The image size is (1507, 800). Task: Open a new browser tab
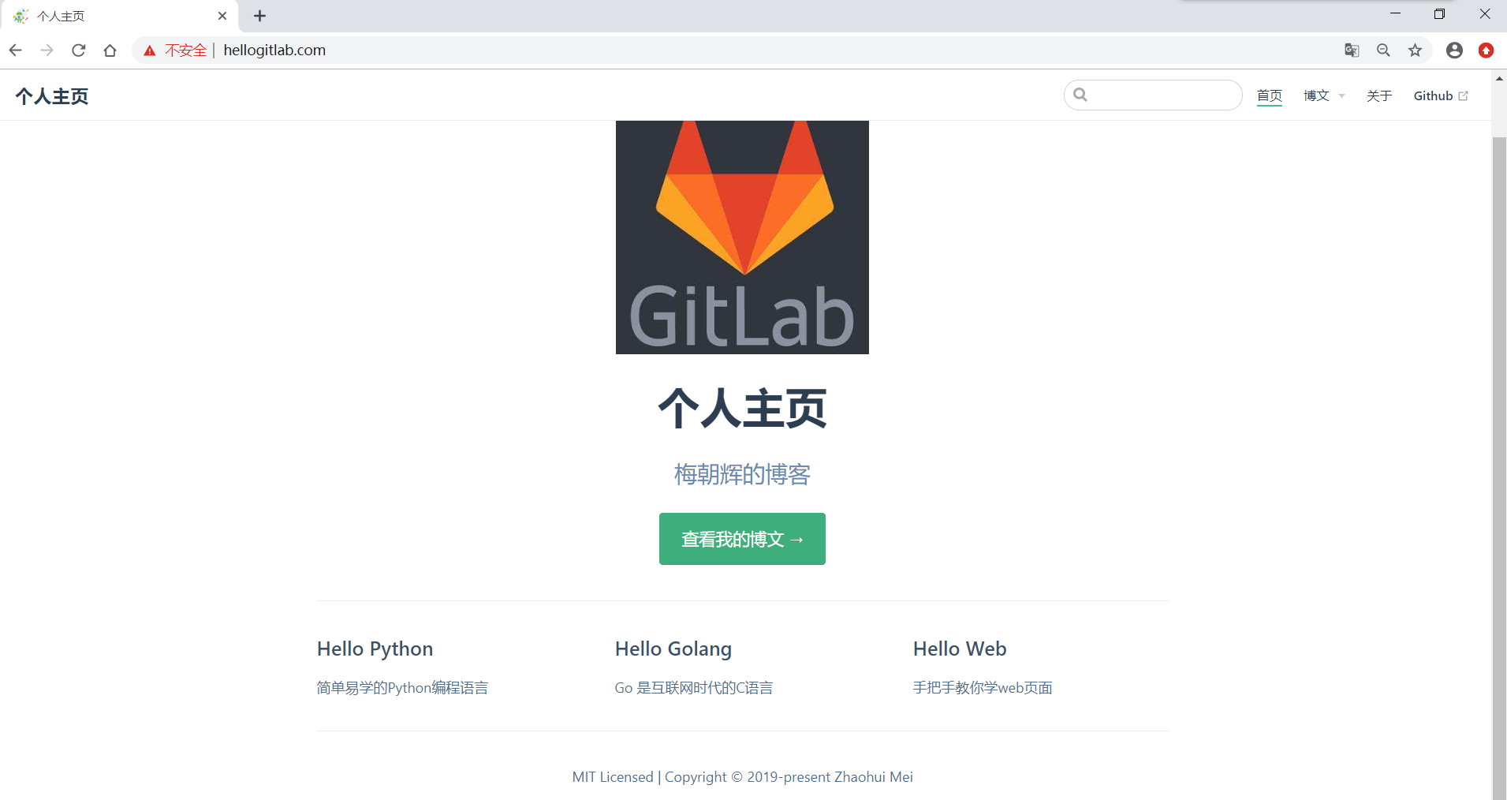(260, 16)
